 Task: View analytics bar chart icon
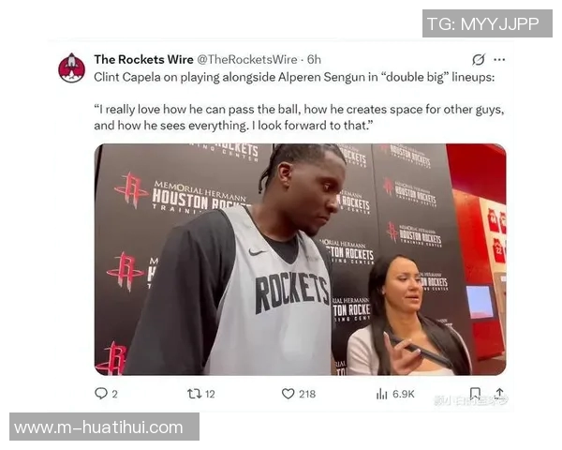pos(382,394)
